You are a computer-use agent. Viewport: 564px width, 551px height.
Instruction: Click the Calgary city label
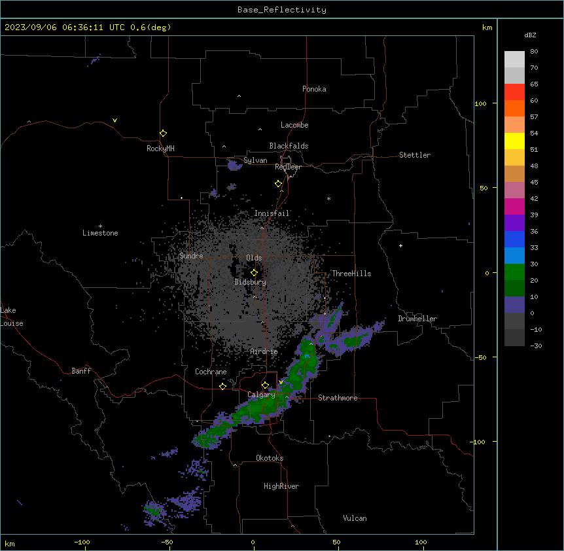262,395
